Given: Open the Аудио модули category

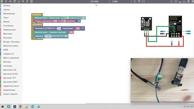Looking at the screenshot, I should (10, 94).
